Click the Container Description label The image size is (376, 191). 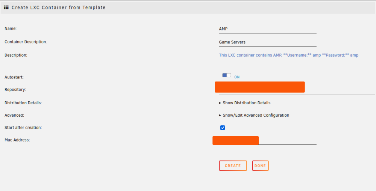[x=26, y=42]
